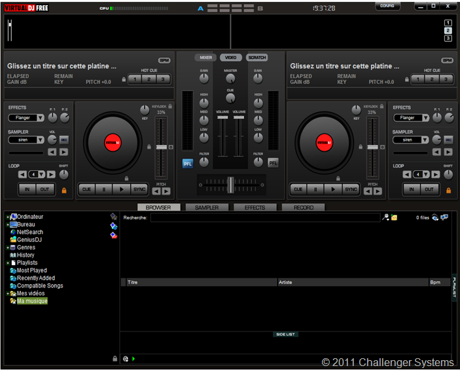This screenshot has width=460, height=370.
Task: Open left deck loop length dropdown
Action: point(42,174)
